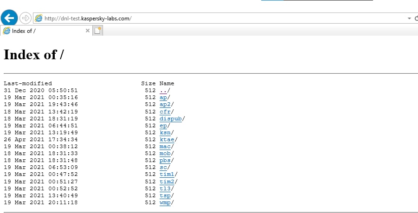Click the date '31 Dec 2020 05:50:51'
Viewport: 418px width, 213px height.
pos(41,90)
